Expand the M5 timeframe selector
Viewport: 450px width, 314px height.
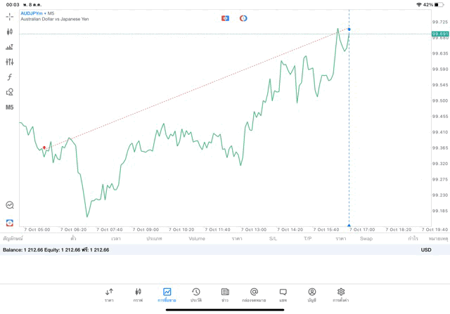10,107
